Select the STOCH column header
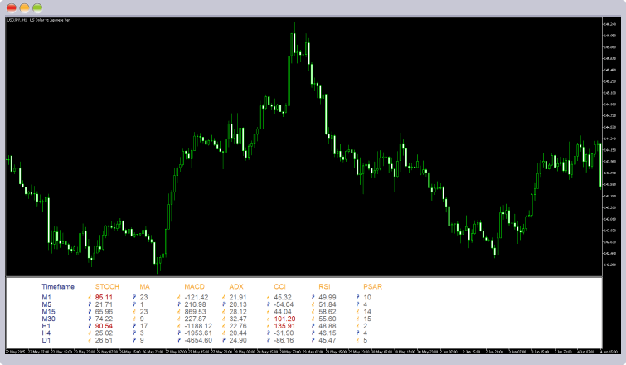The height and width of the screenshot is (365, 626). pos(107,287)
